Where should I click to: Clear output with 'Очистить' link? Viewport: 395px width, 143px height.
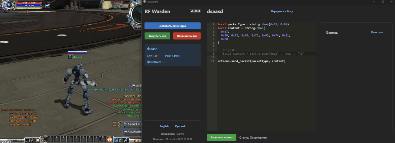pyautogui.click(x=377, y=32)
